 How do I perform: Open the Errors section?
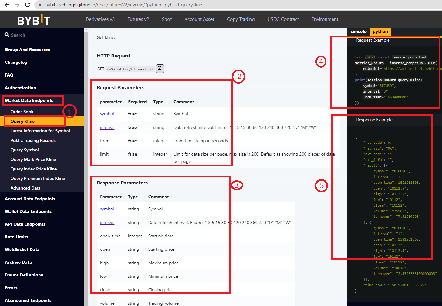pyautogui.click(x=11, y=288)
